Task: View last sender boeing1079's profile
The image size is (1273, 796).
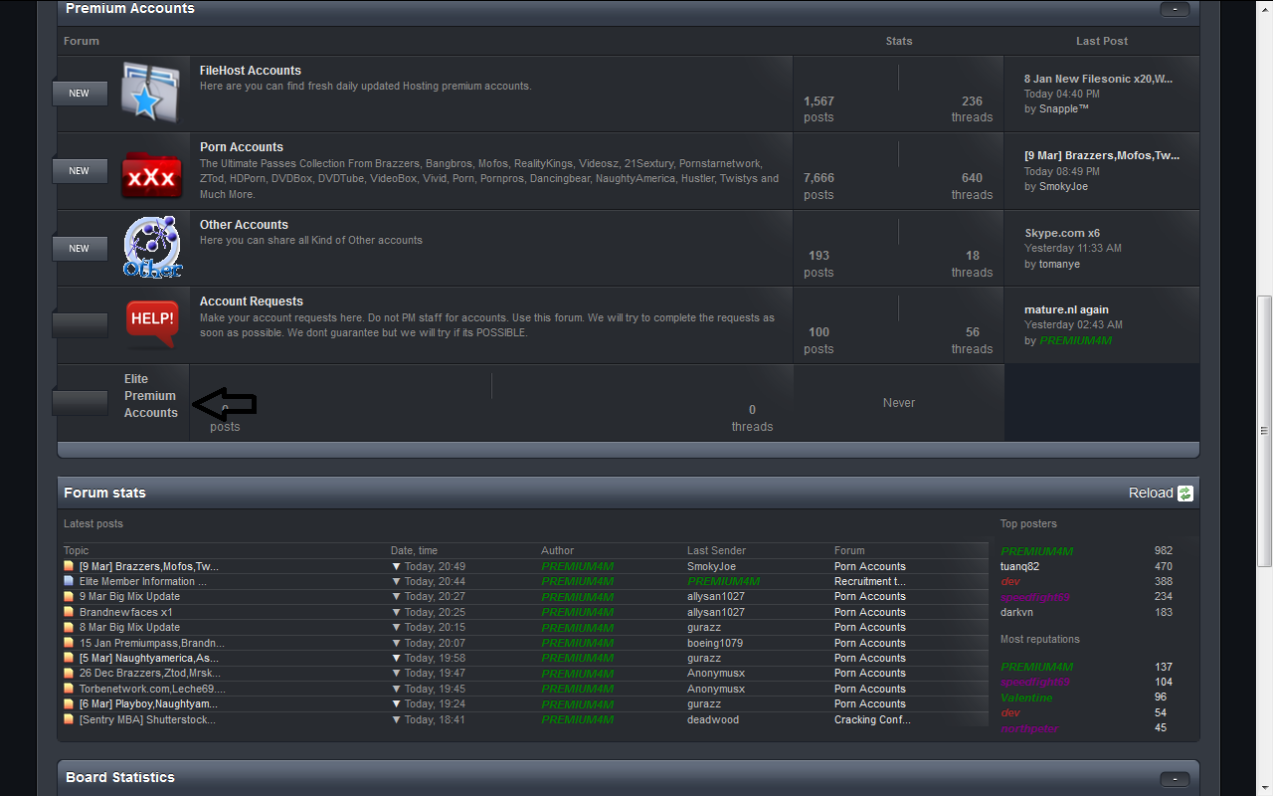Action: click(715, 643)
